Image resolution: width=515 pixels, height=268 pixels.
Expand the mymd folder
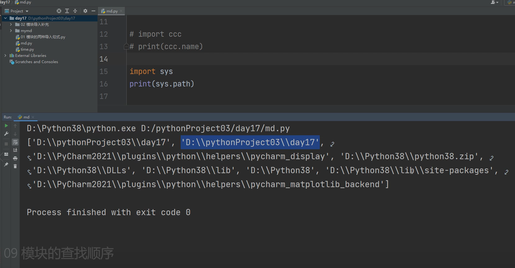pos(11,31)
